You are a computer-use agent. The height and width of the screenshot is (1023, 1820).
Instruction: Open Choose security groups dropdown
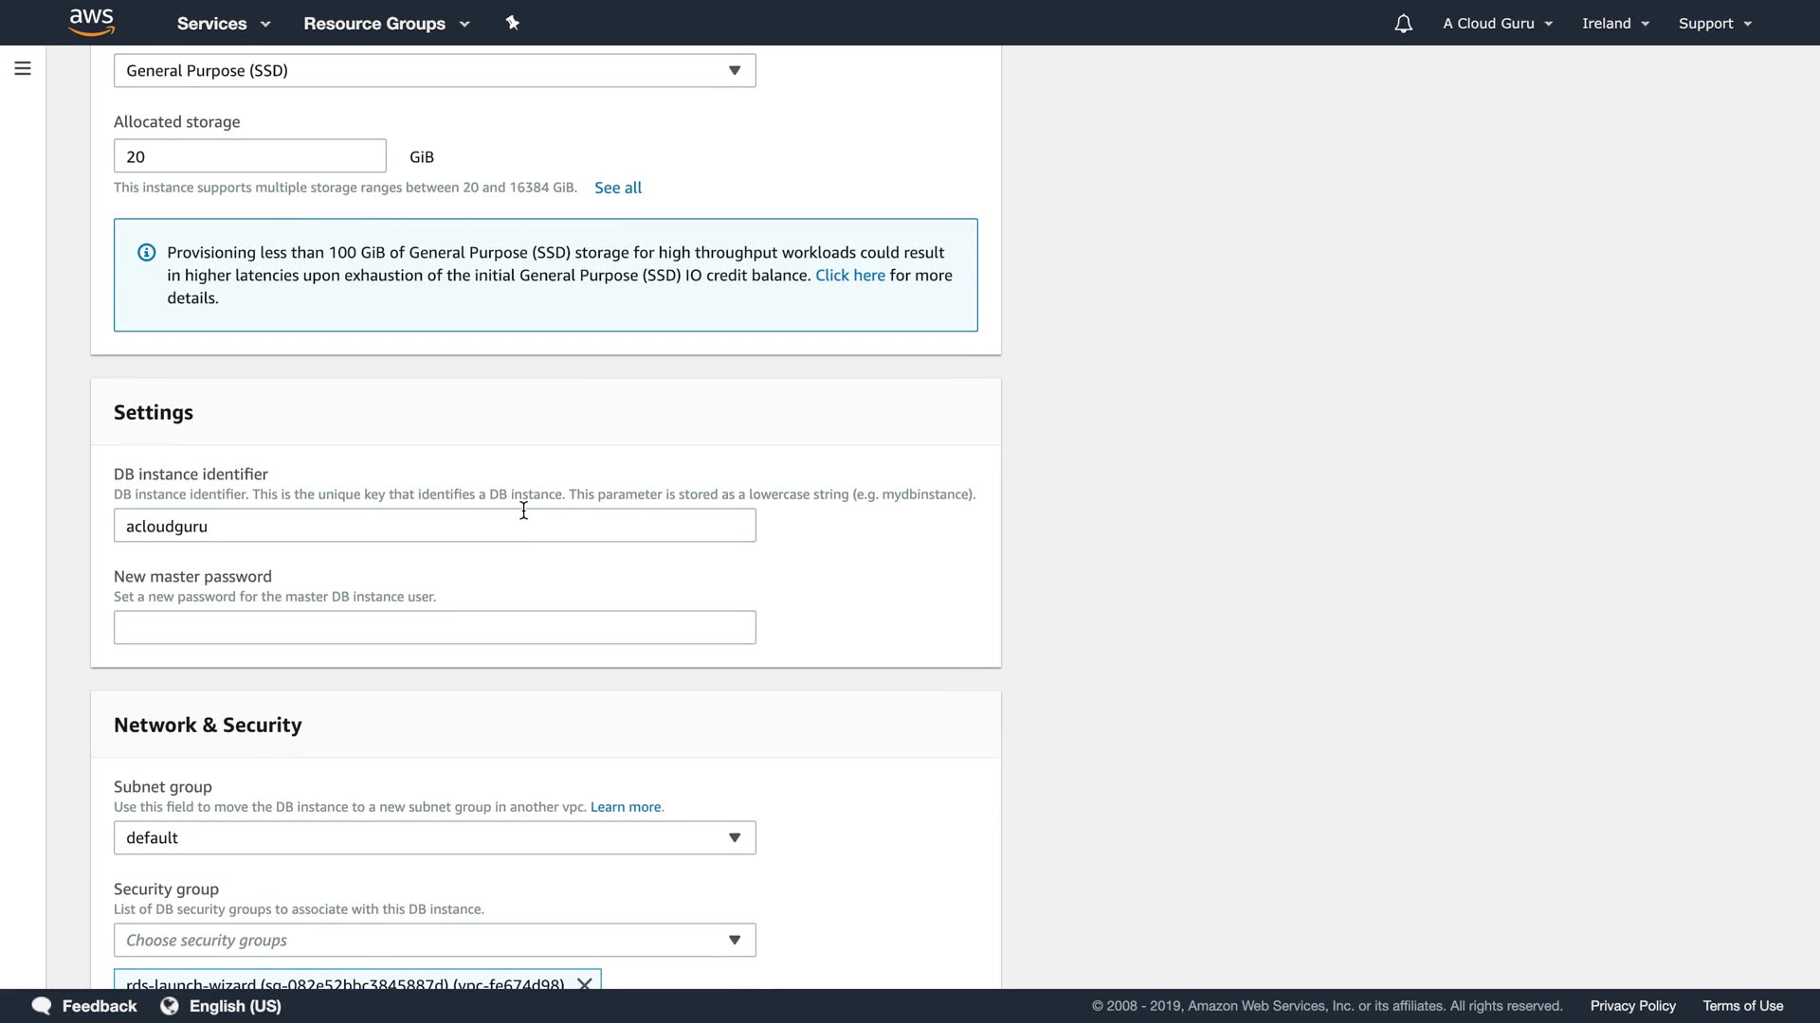[434, 941]
